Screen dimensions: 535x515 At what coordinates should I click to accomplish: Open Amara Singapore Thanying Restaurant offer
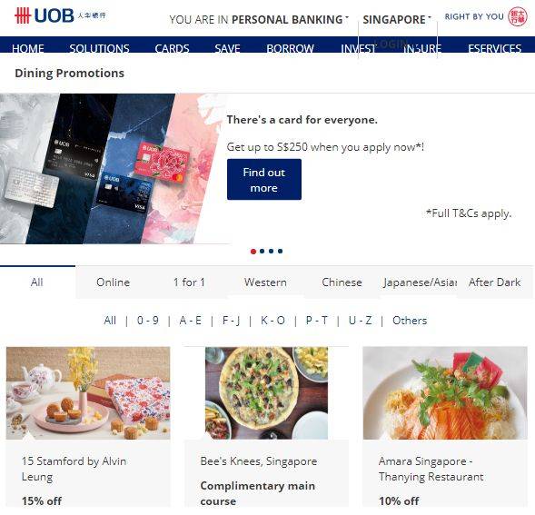pos(431,469)
